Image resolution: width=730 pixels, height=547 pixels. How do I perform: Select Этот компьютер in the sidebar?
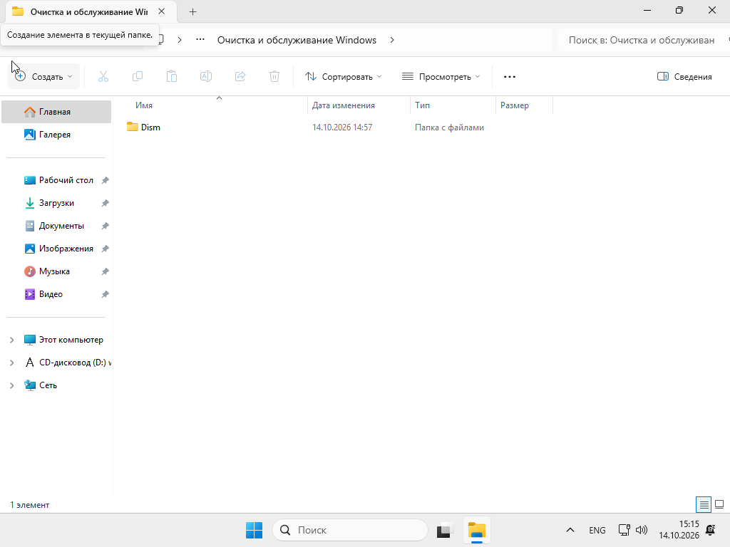coord(71,340)
